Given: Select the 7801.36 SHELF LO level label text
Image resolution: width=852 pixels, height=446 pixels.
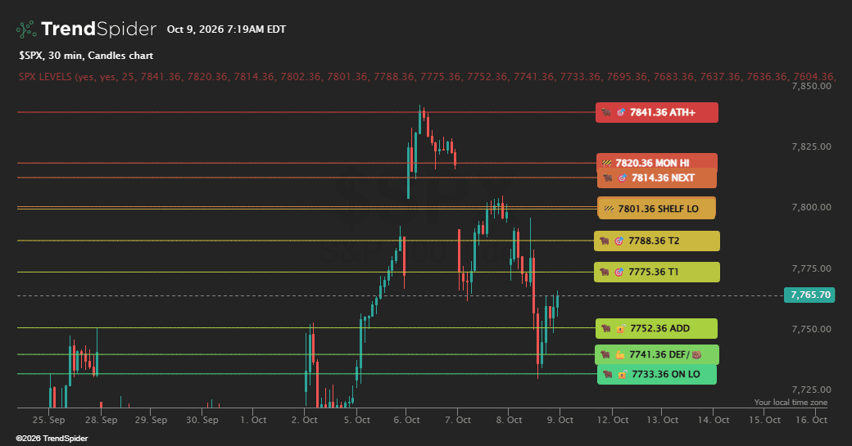Looking at the screenshot, I should 658,209.
